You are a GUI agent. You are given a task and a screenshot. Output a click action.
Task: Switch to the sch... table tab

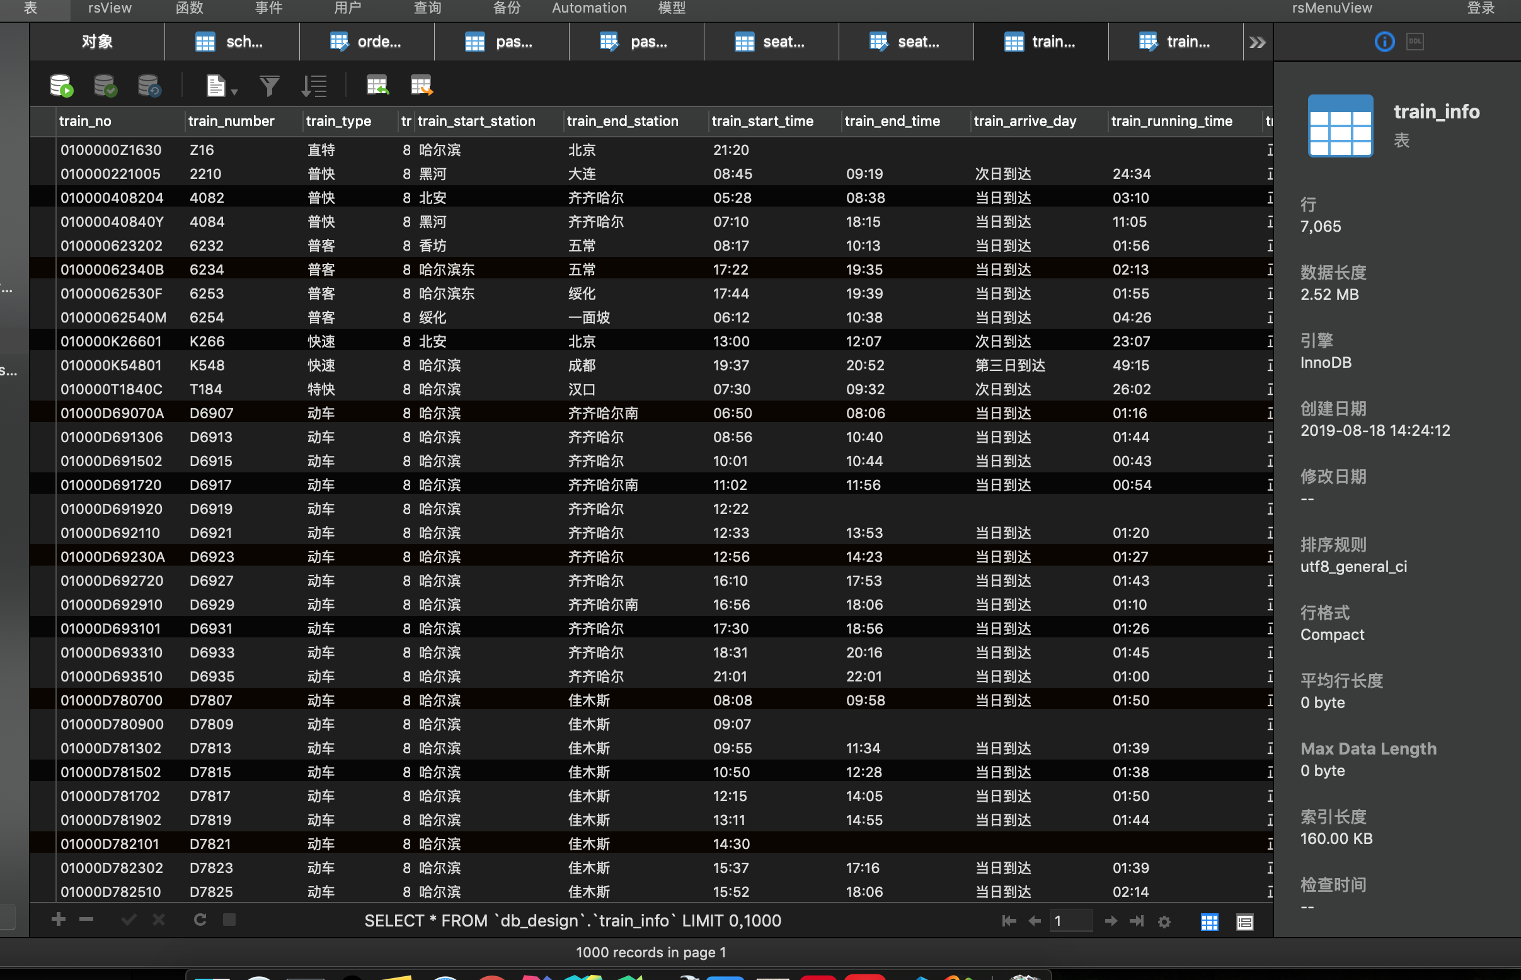[x=232, y=42]
